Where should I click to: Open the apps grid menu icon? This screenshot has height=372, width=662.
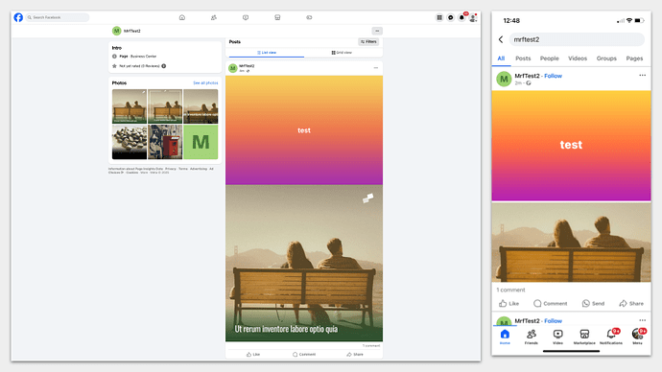click(x=439, y=17)
